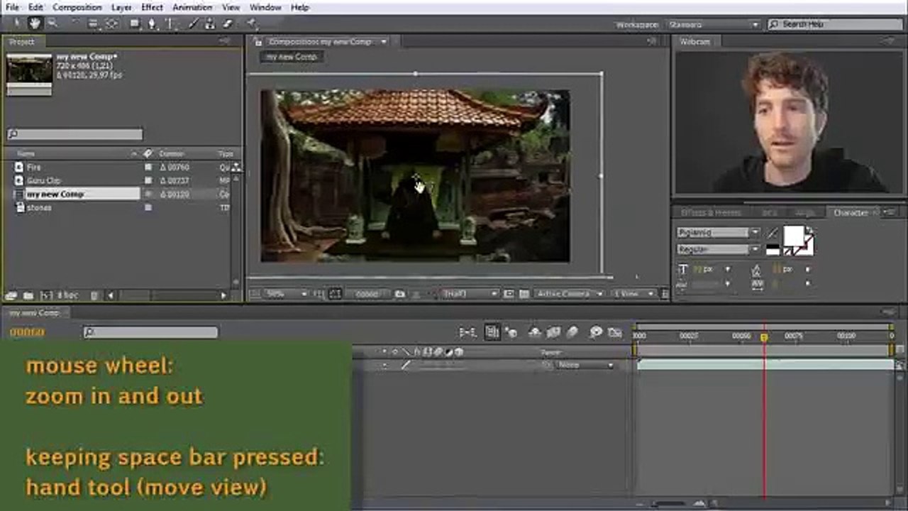
Task: Click the timeline current time indicator
Action: (x=764, y=338)
